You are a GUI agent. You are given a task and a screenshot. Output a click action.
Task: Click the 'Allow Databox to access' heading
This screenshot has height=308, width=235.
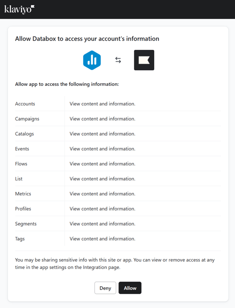point(87,39)
